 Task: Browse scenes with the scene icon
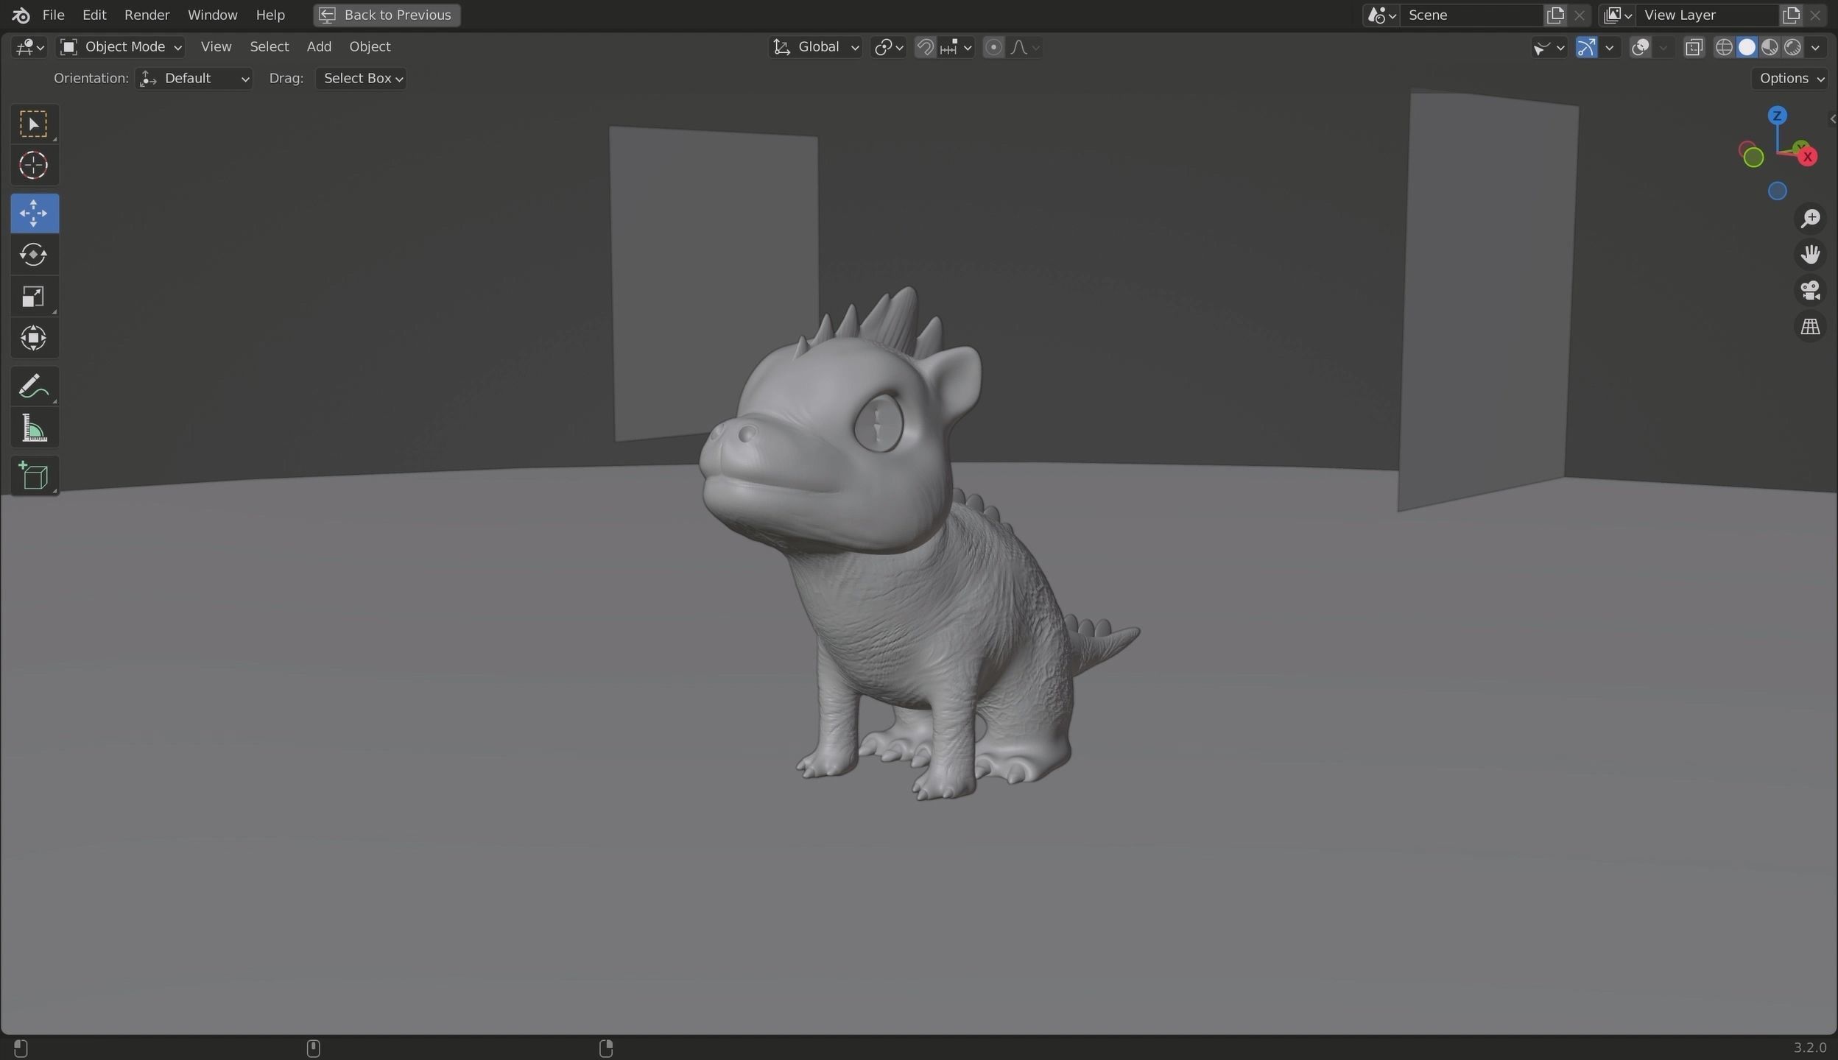(x=1381, y=15)
